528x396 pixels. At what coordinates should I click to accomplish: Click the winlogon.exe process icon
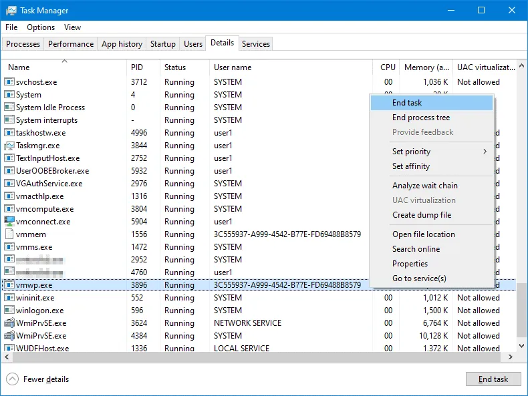coord(9,311)
